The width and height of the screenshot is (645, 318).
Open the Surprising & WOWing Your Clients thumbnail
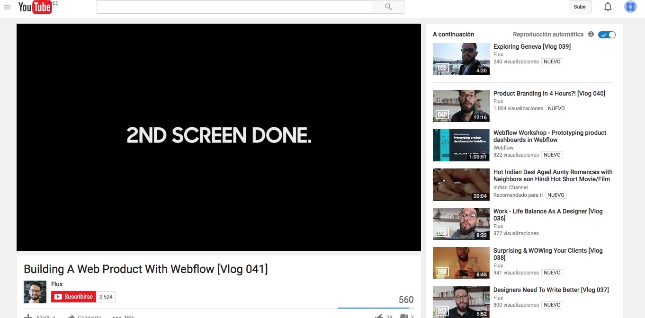tap(461, 263)
